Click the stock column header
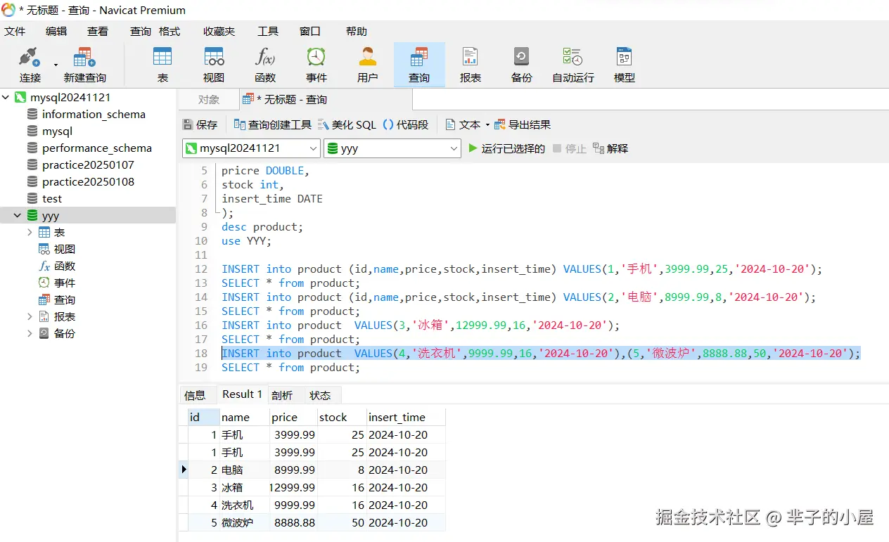The height and width of the screenshot is (542, 889). (342, 417)
